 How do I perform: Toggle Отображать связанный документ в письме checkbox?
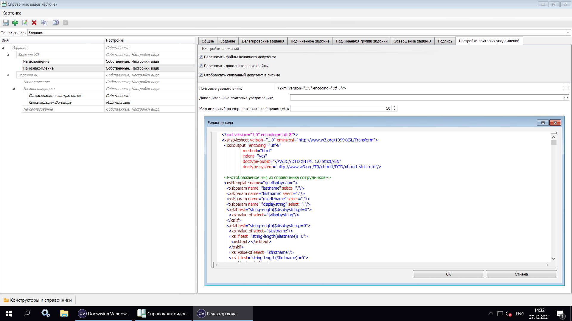(x=201, y=75)
